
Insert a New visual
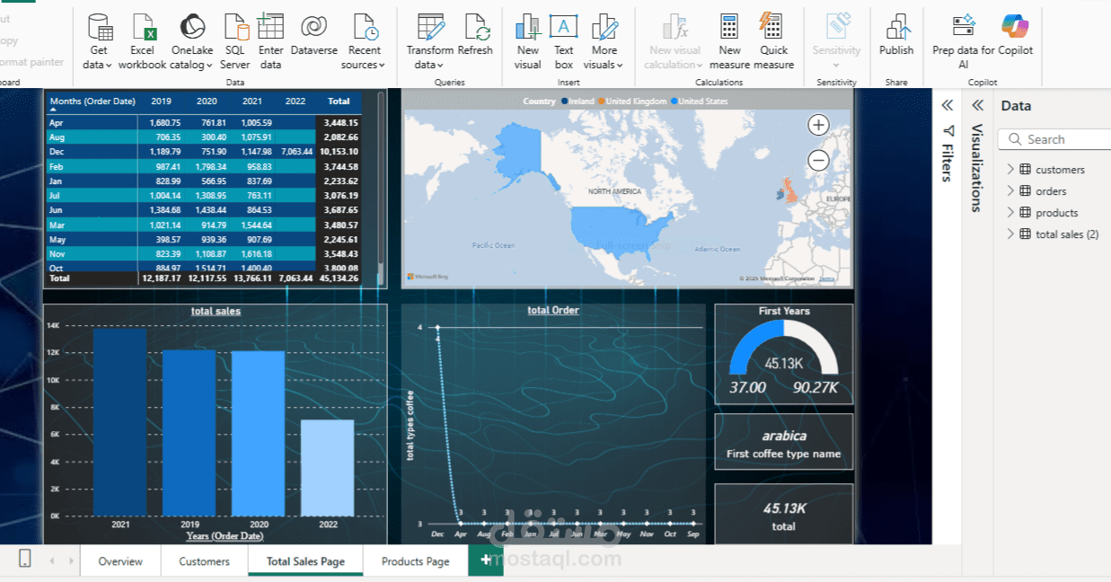pyautogui.click(x=528, y=41)
